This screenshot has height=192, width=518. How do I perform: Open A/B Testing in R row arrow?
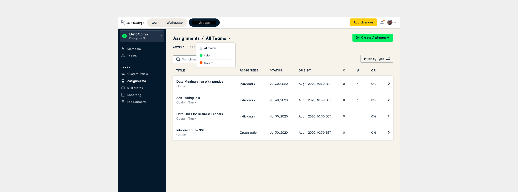click(389, 100)
